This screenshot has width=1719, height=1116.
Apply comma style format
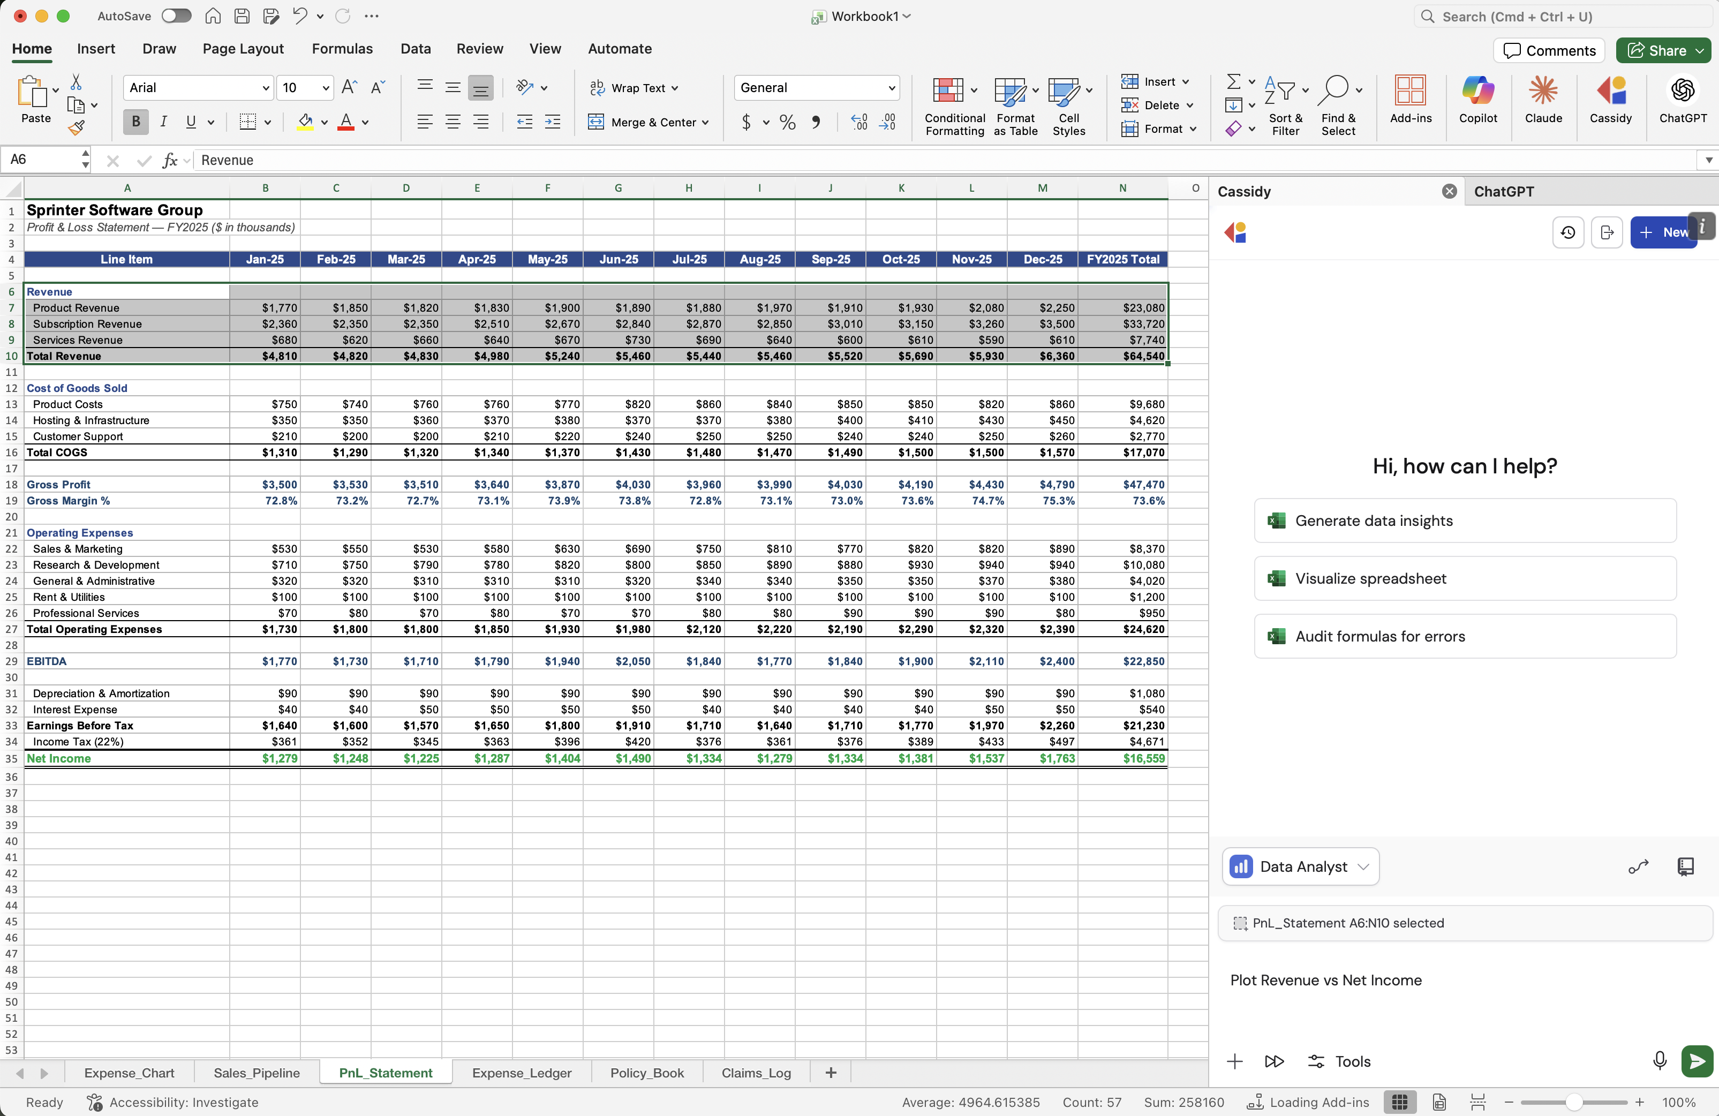[816, 122]
